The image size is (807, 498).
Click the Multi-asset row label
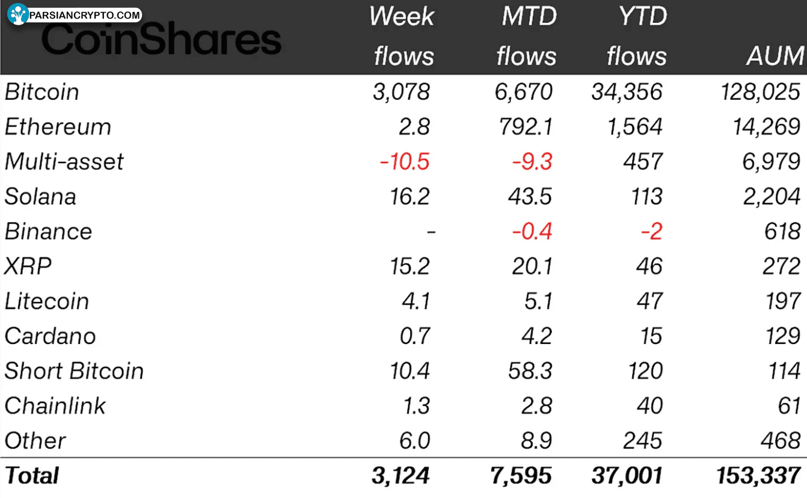[64, 162]
